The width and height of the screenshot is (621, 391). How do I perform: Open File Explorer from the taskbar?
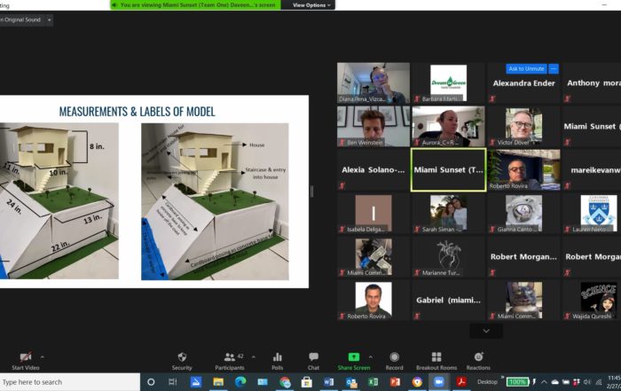click(x=218, y=382)
